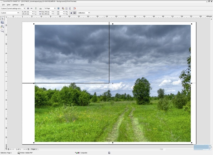The width and height of the screenshot is (213, 155).
Task: Open the Help menu
Action: (x=22, y=5)
